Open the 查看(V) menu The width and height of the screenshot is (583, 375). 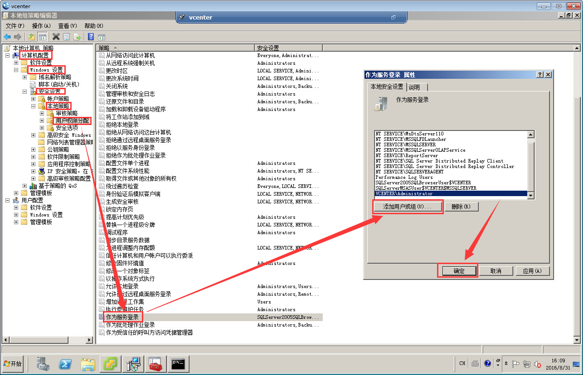[68, 26]
